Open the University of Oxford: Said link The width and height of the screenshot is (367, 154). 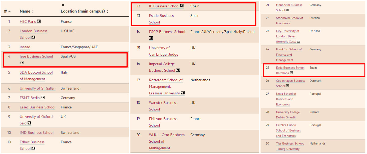coord(36,120)
